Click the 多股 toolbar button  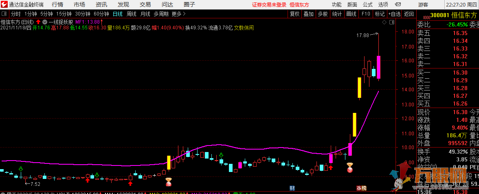[323, 14]
